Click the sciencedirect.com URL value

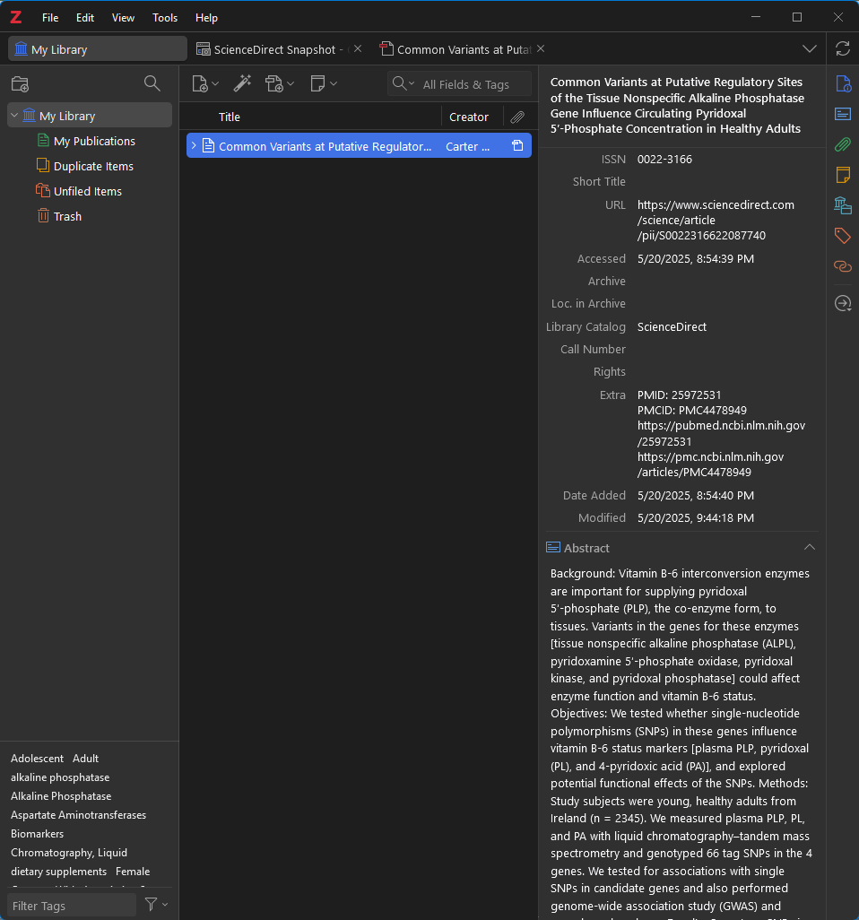[x=716, y=220]
